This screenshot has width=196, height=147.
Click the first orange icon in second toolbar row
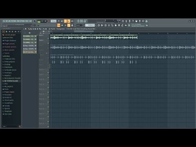59,25
